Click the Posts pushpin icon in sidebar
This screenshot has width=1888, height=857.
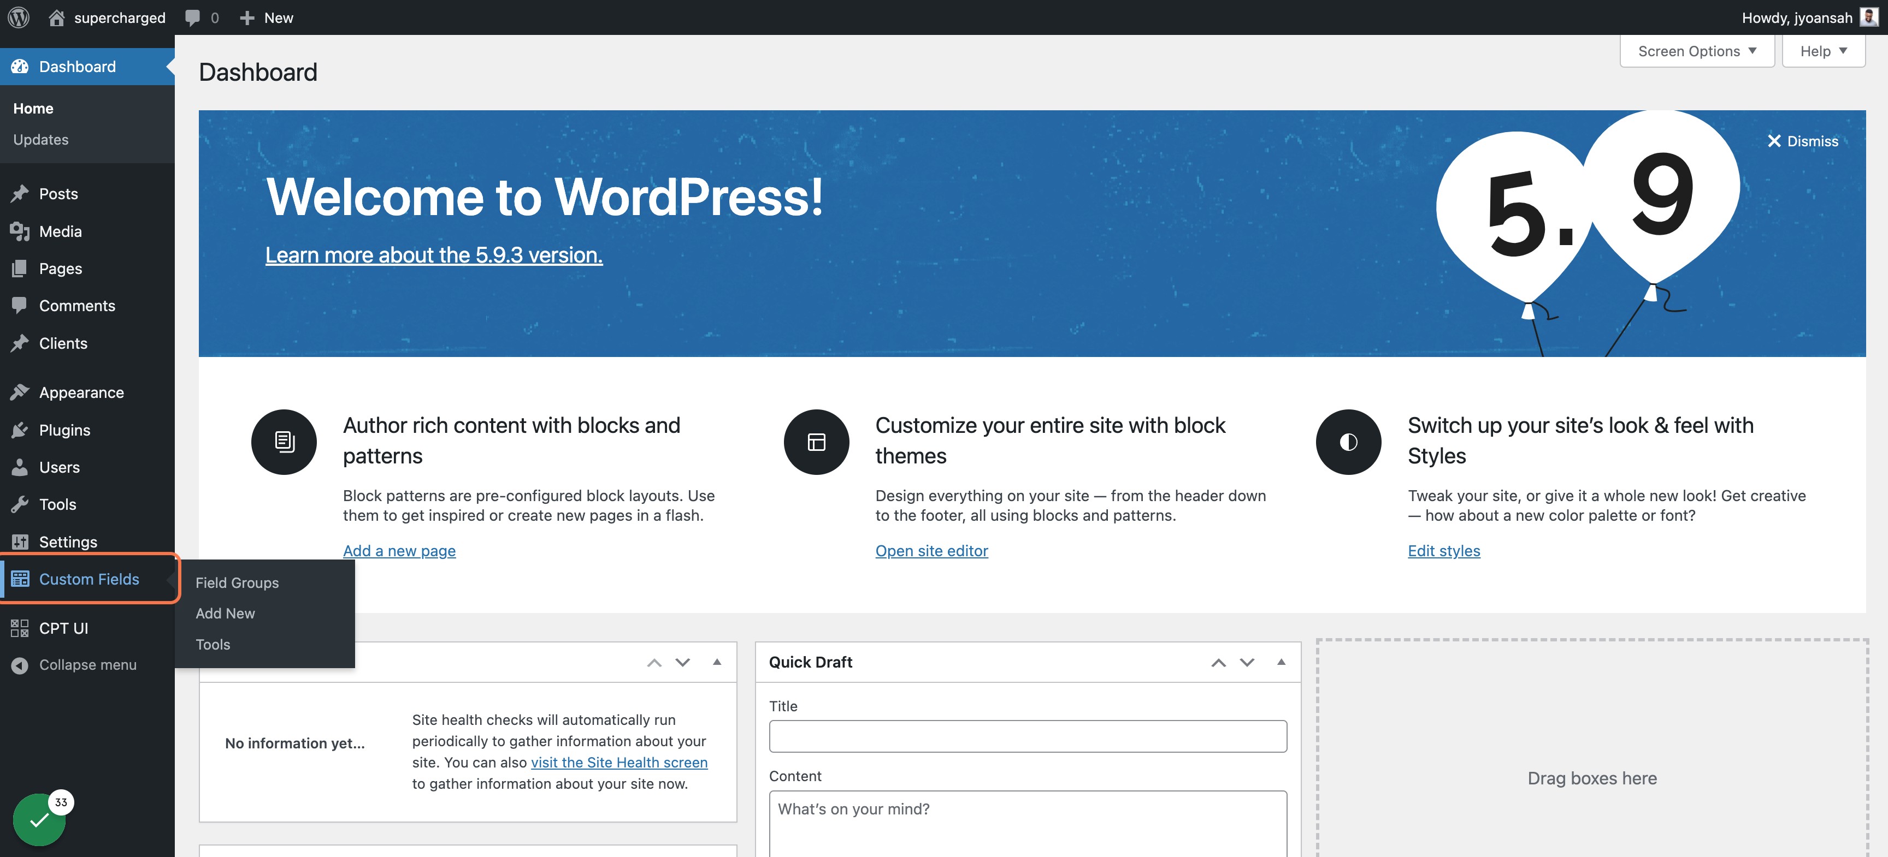20,193
